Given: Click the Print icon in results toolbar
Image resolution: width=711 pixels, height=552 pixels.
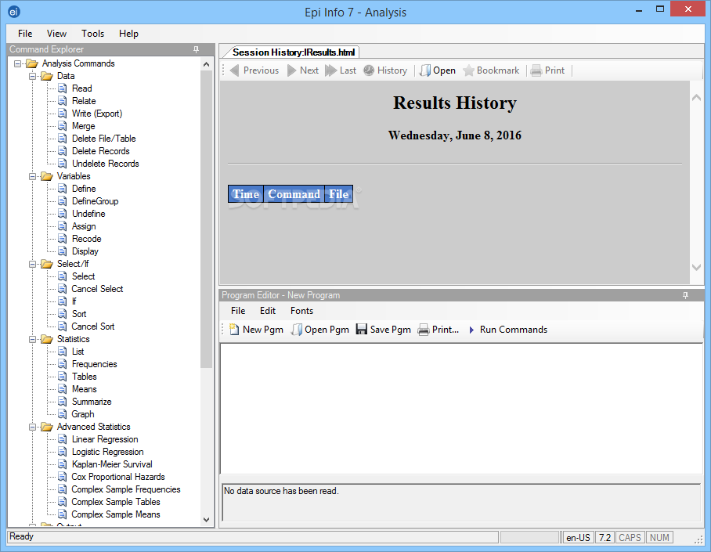Looking at the screenshot, I should 536,70.
